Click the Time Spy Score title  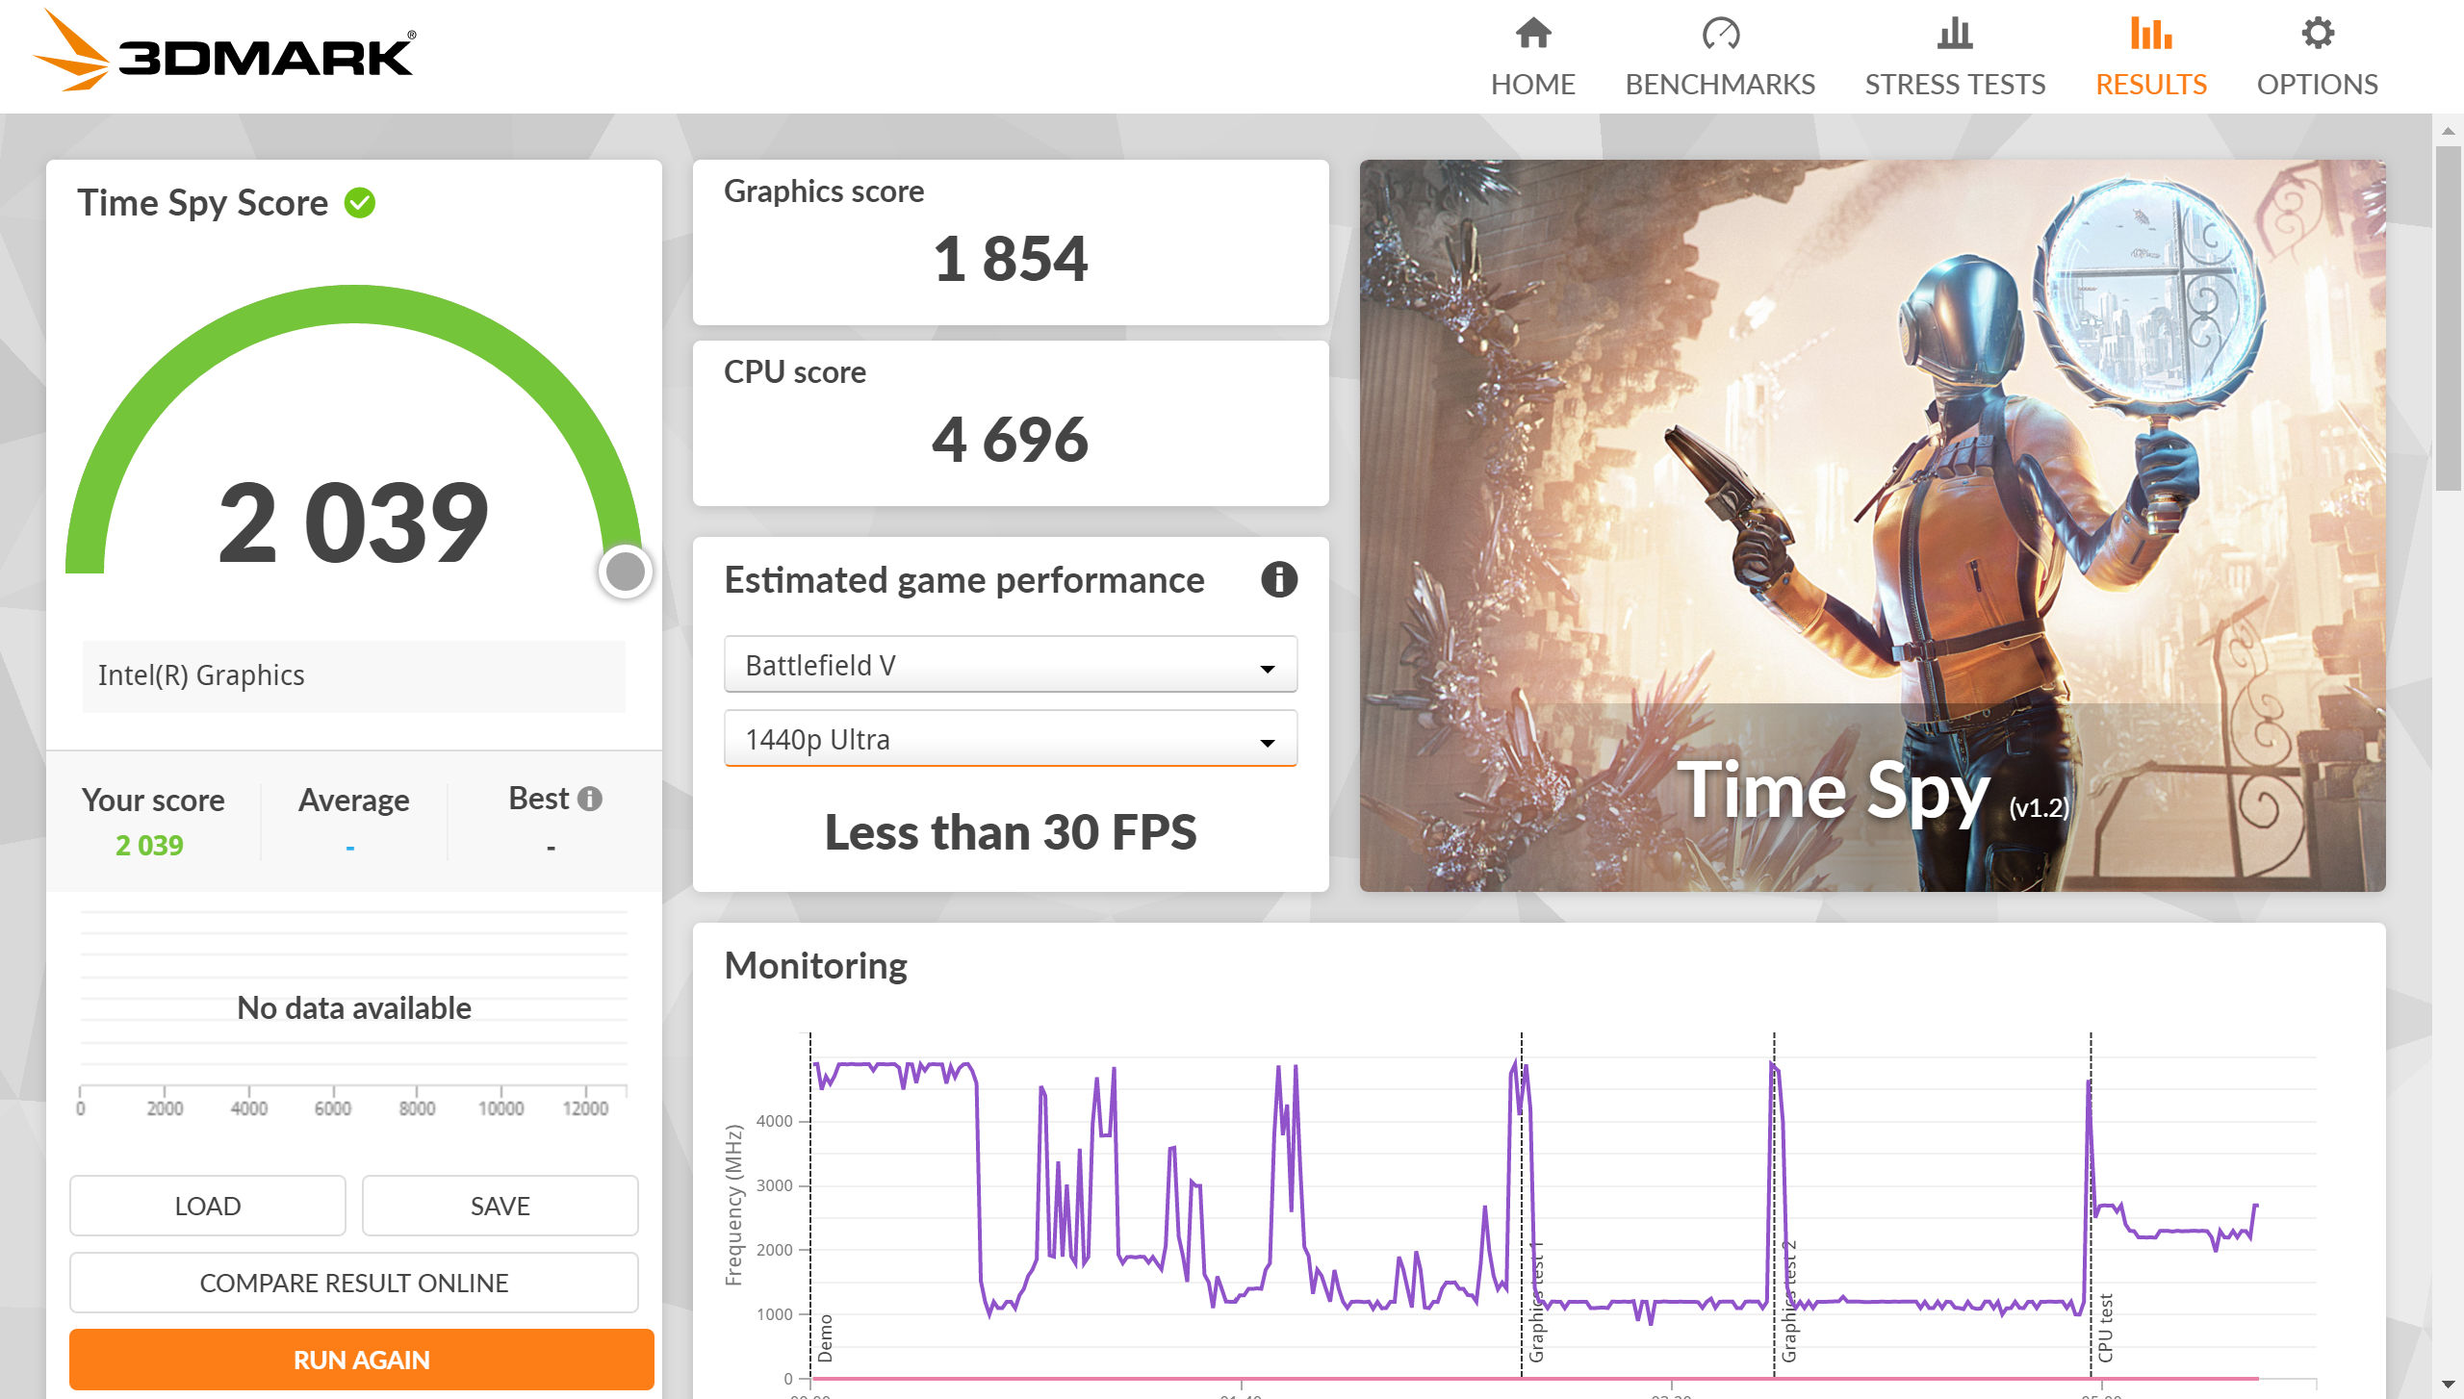203,203
